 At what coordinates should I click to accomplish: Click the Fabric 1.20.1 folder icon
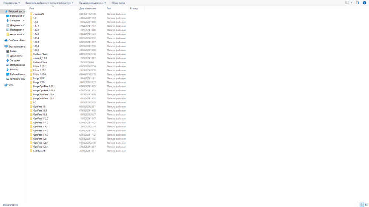(x=31, y=66)
